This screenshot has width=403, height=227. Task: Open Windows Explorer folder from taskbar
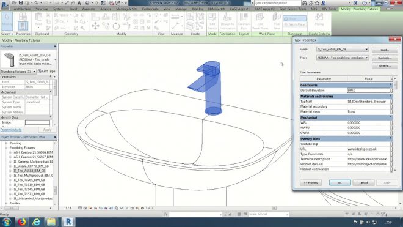coord(51,222)
